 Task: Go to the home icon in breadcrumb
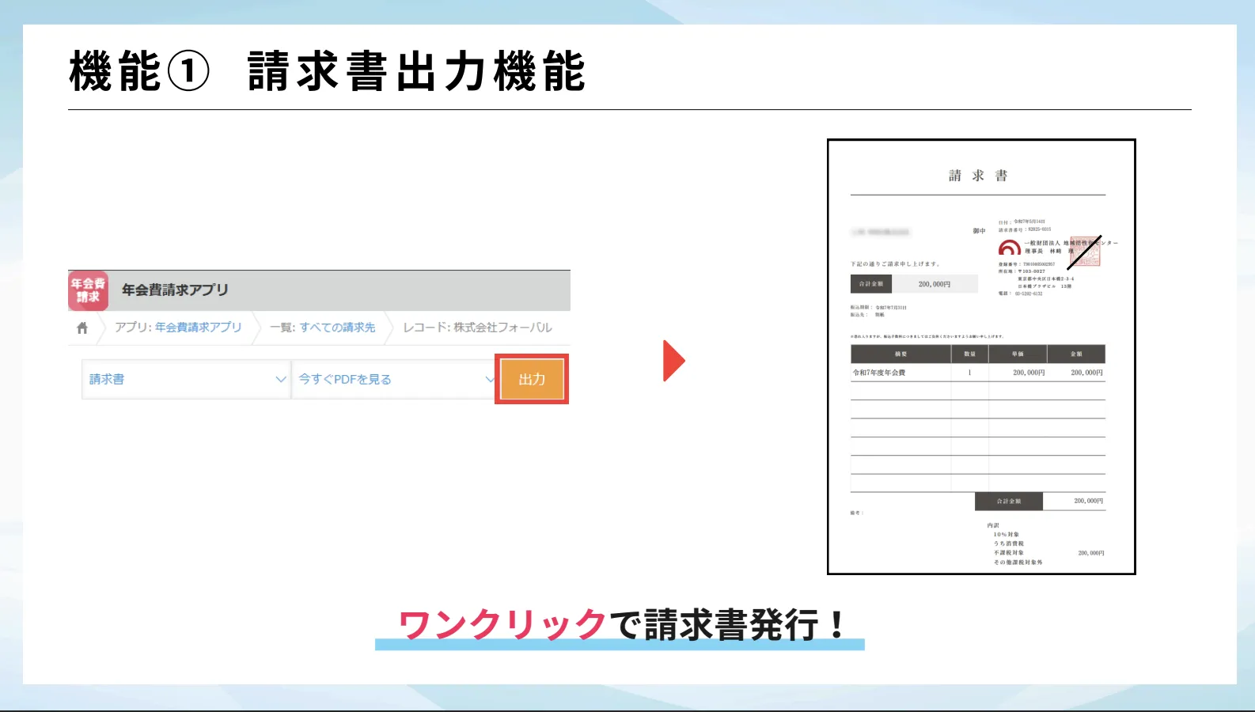coord(82,328)
